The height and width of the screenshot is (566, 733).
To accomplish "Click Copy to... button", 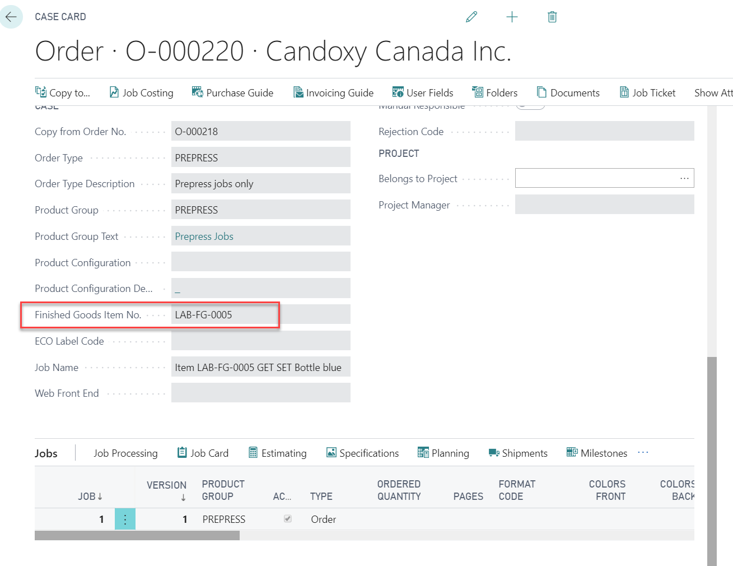I will (63, 93).
